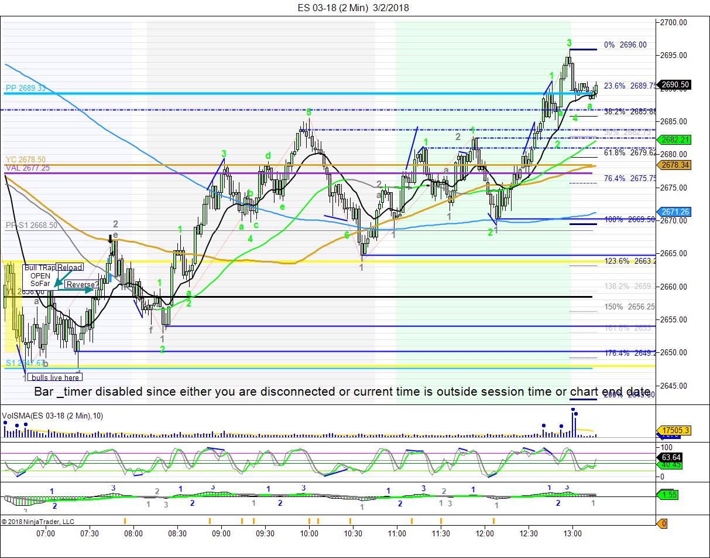Click the orange 0 marker at bottom right

pyautogui.click(x=663, y=523)
